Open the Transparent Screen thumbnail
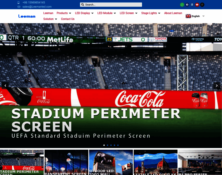This screenshot has height=175, width=222. (x=66, y=162)
